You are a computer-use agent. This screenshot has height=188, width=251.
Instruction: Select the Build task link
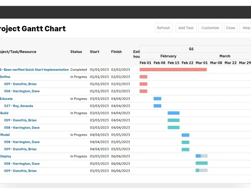tap(5, 113)
